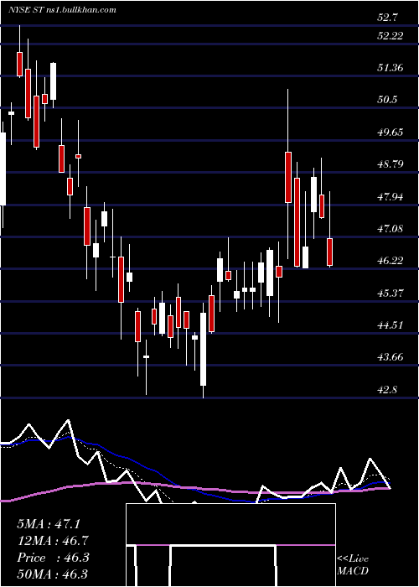
Task: Select the 47.08 price level label
Action: tap(390, 228)
